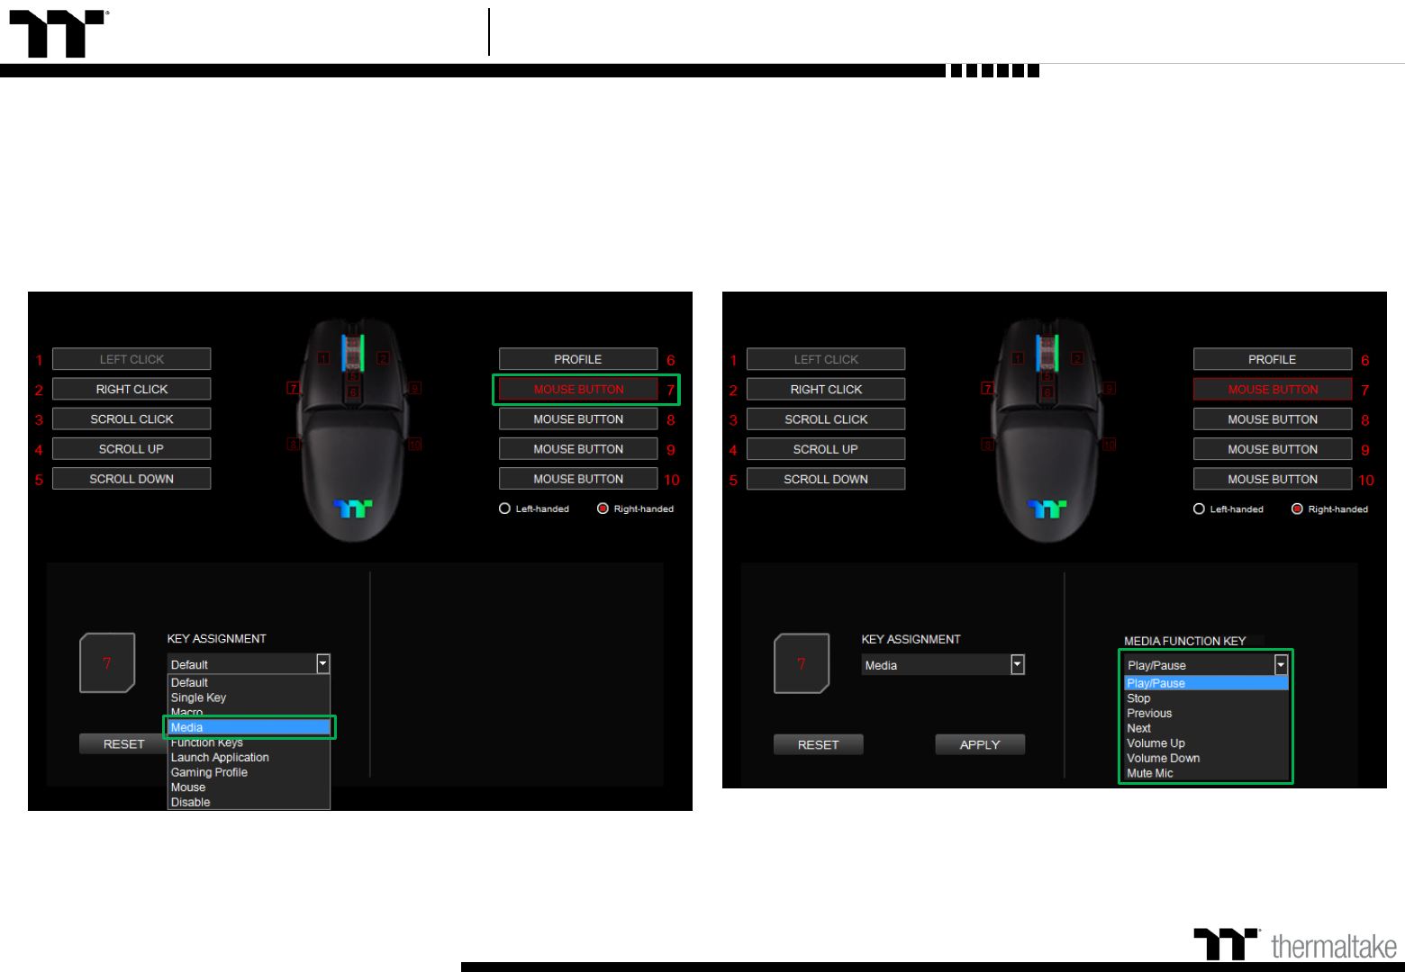Select Mute Mic in the media function list
This screenshot has width=1405, height=972.
[1150, 773]
